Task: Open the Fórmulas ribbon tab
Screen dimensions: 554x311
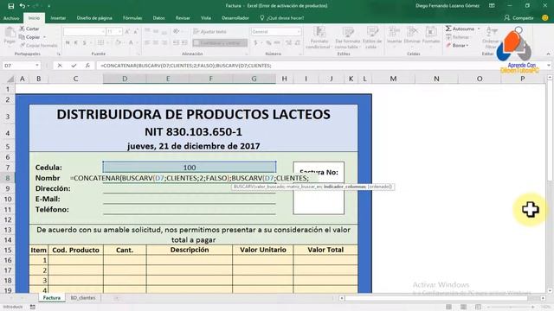Action: coord(132,18)
